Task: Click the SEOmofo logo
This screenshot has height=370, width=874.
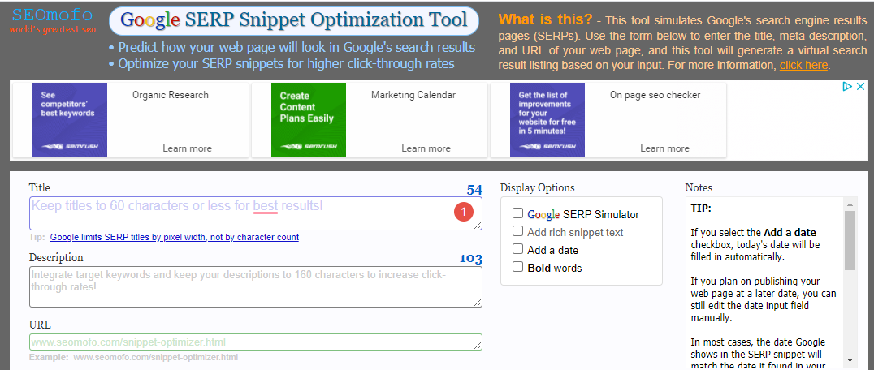Action: [52, 20]
